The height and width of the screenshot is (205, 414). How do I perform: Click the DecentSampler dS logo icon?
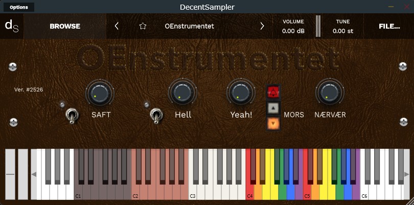(x=11, y=26)
